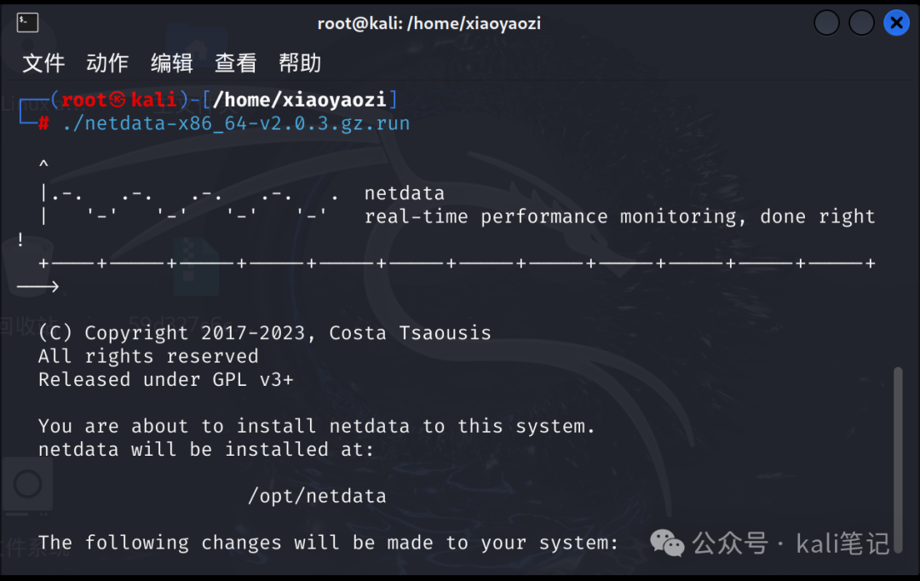920x581 pixels.
Task: Maximize the terminal window
Action: (x=860, y=22)
